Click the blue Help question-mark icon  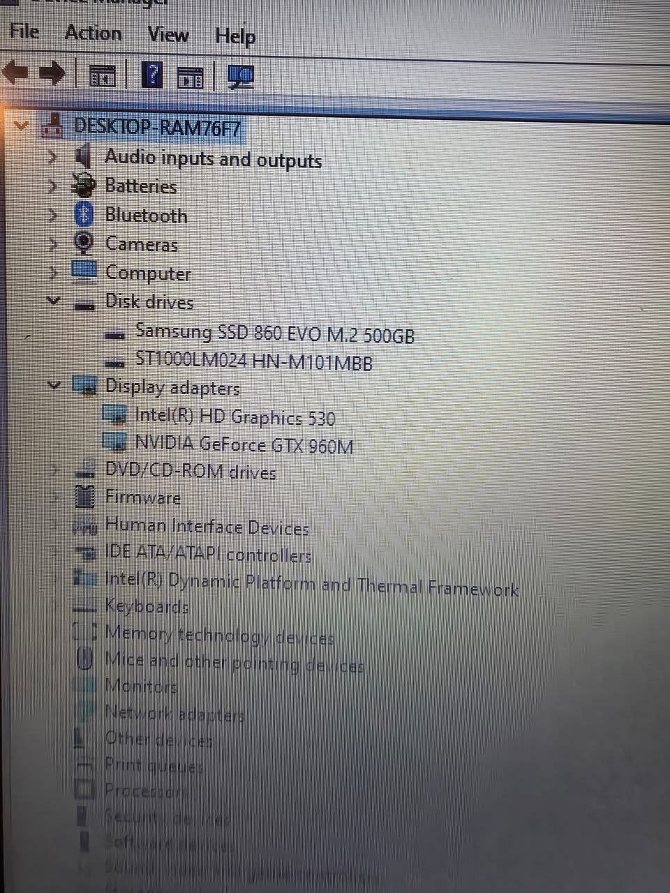152,75
